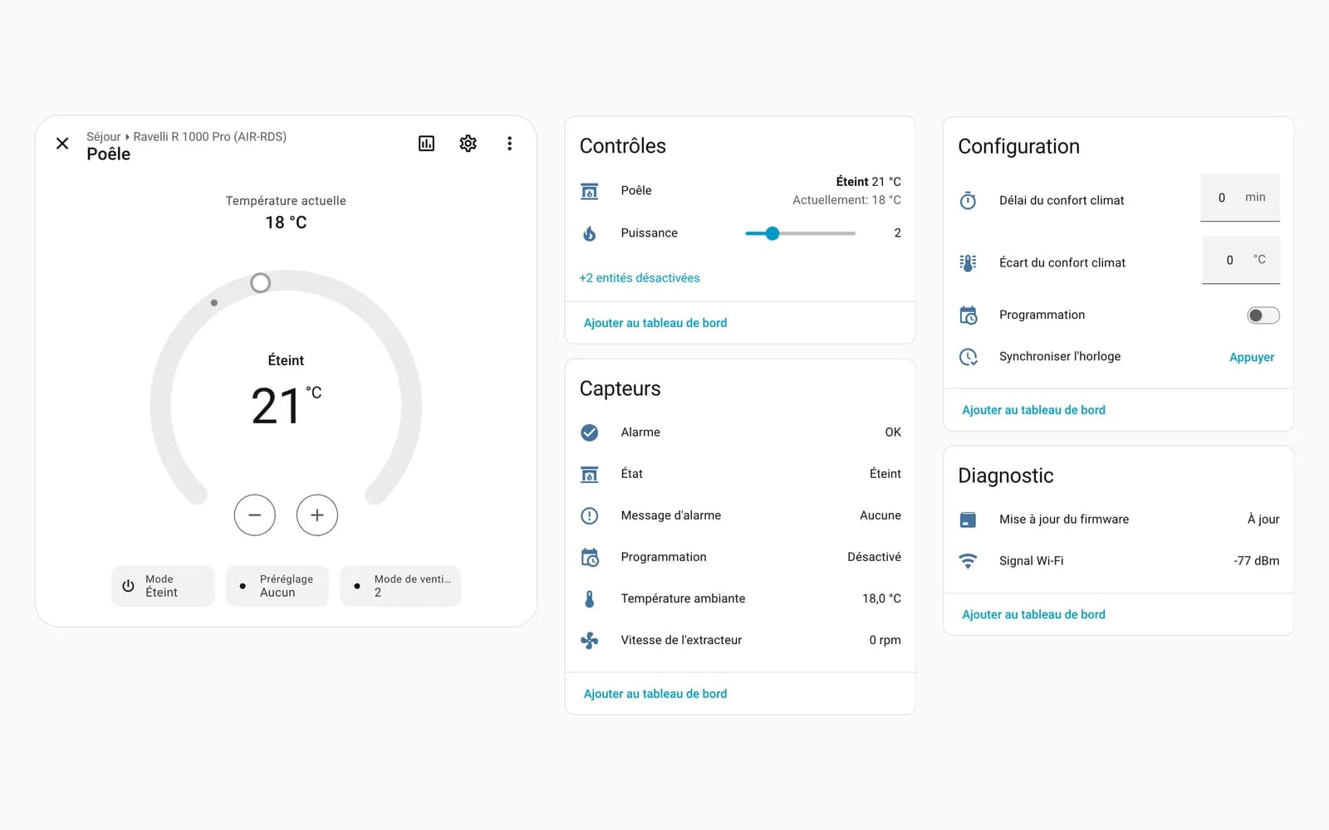Click the Vitesse de l'extracteur fan icon
1329x830 pixels.
[x=590, y=640]
